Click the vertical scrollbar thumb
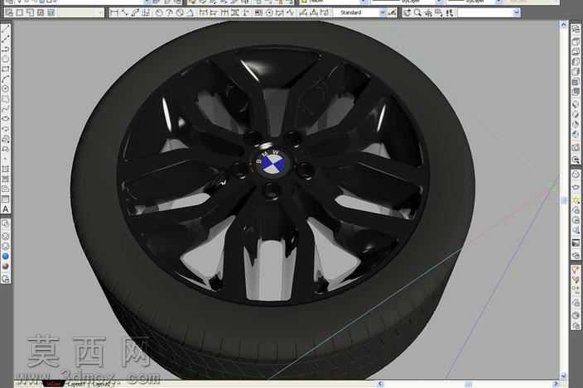This screenshot has width=583, height=388. pos(564,200)
